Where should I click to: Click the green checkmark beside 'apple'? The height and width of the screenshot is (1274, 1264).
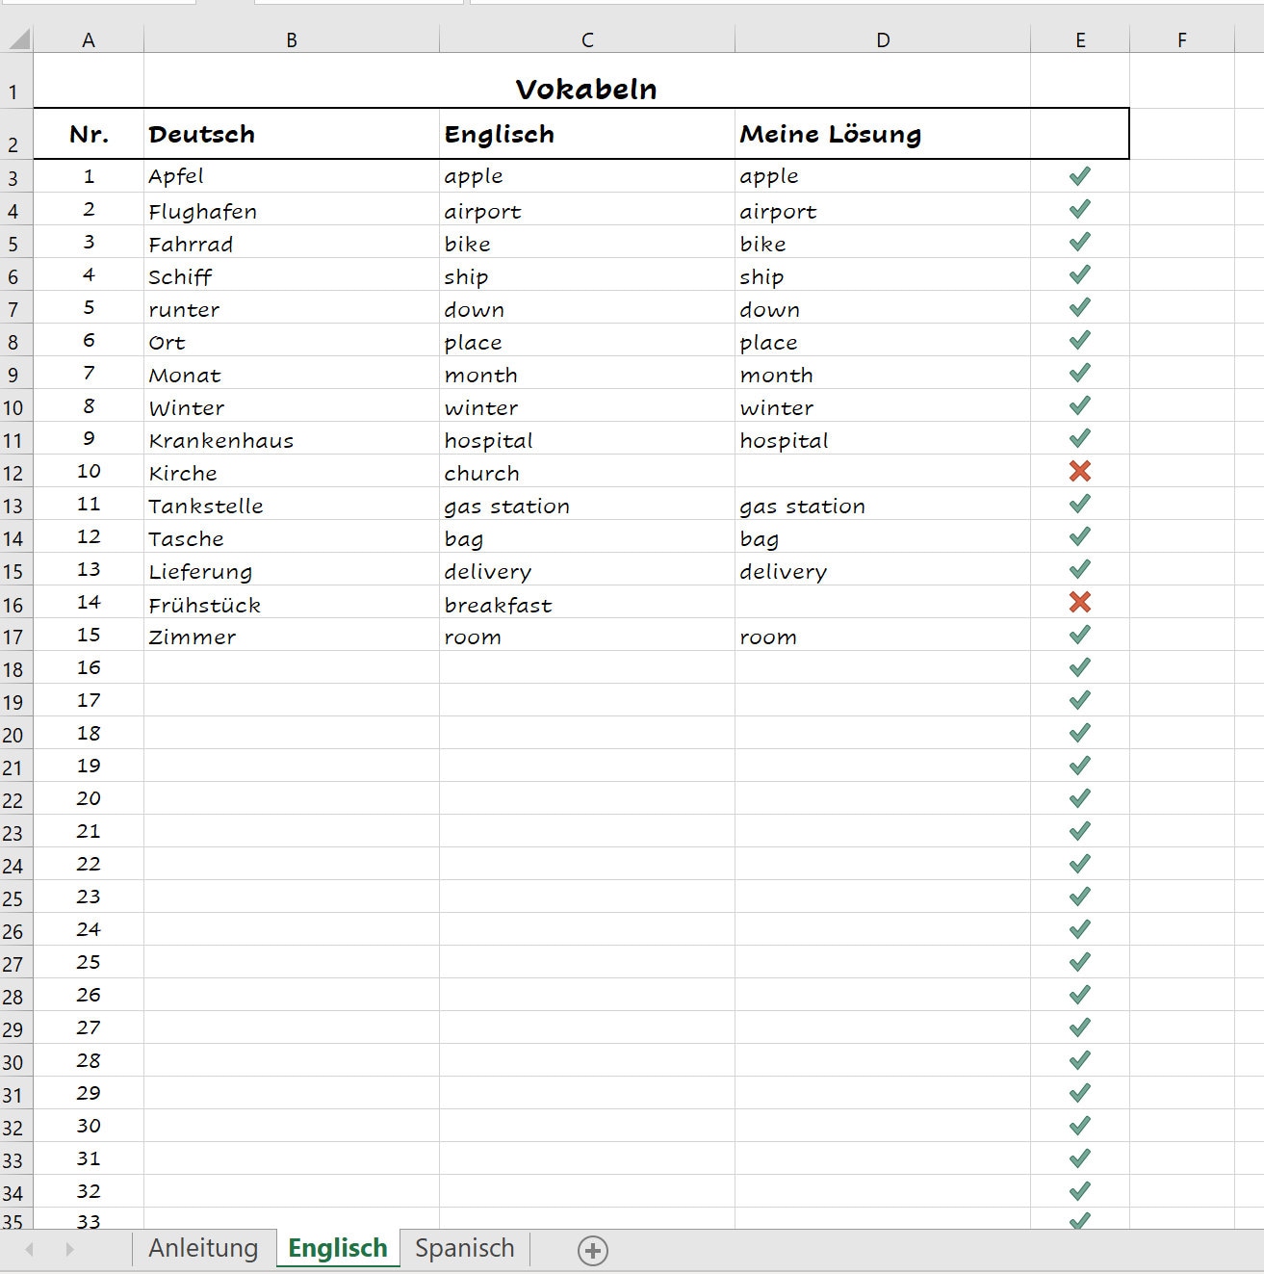point(1079,175)
